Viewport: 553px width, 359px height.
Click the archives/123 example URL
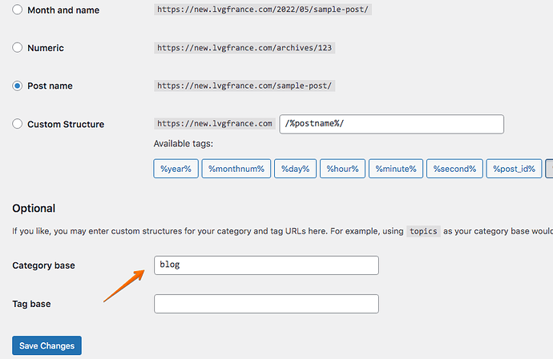(244, 47)
